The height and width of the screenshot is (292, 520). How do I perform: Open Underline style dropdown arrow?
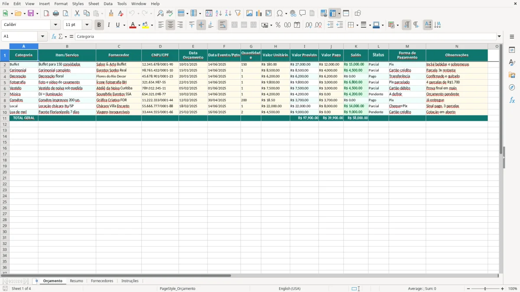[124, 25]
